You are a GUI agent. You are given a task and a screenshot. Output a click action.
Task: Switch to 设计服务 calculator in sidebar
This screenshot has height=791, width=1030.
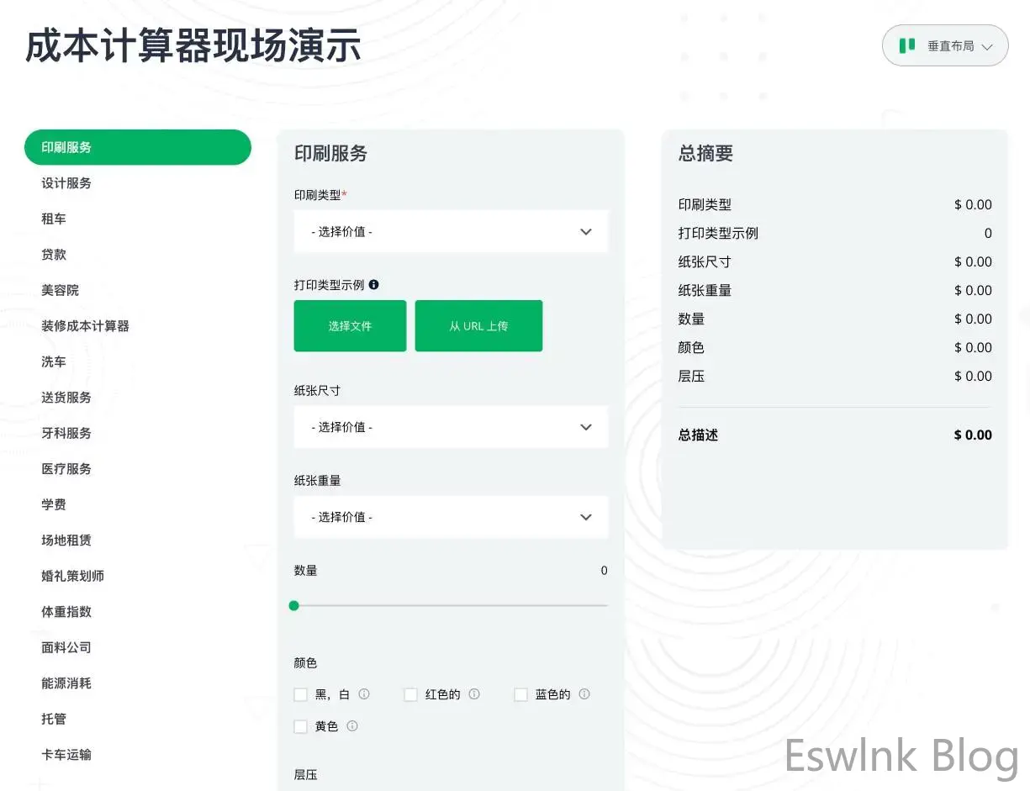tap(66, 183)
